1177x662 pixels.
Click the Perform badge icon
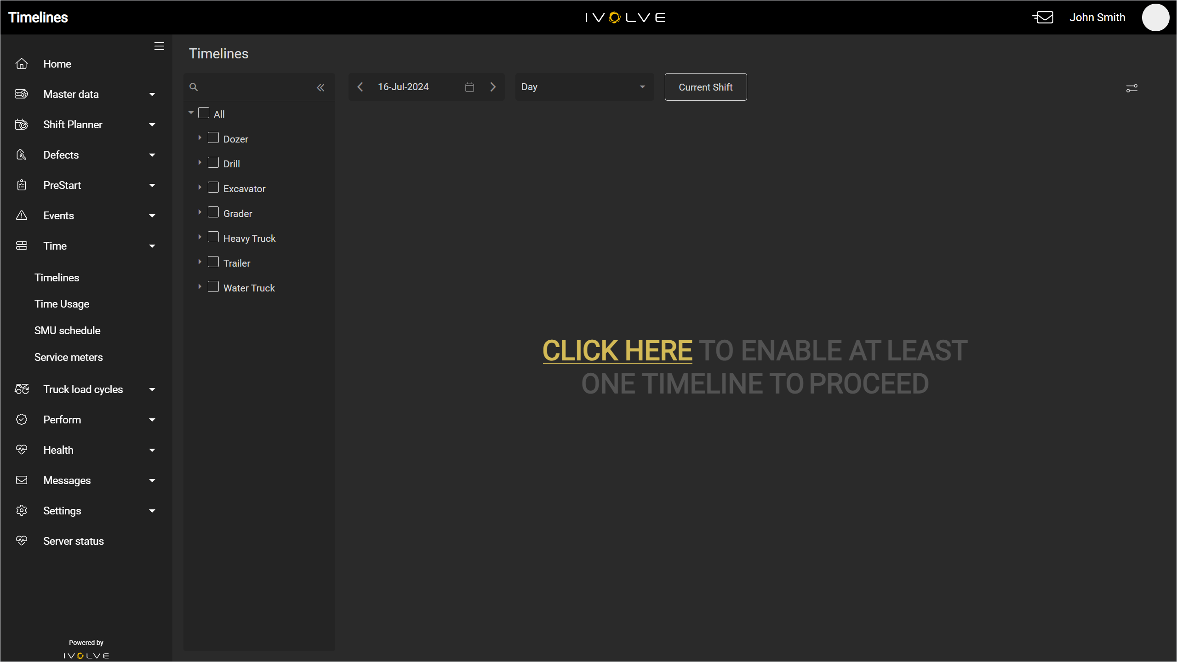pos(22,420)
